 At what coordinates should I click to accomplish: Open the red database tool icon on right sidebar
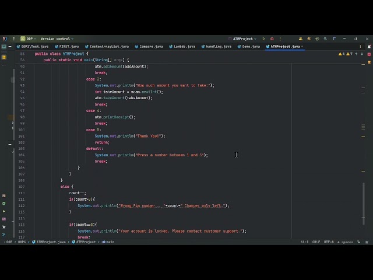[369, 54]
